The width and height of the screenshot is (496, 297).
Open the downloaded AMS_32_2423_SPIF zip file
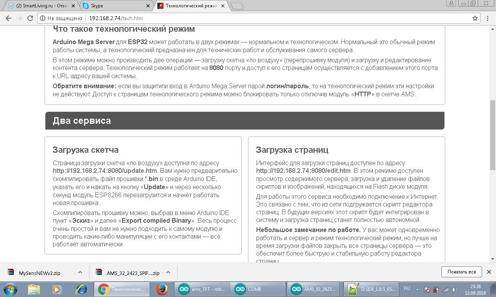(x=128, y=273)
